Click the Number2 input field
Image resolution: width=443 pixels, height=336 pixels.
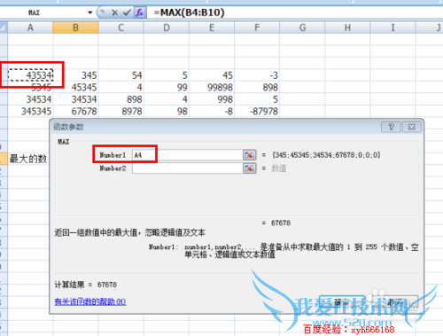click(x=188, y=168)
